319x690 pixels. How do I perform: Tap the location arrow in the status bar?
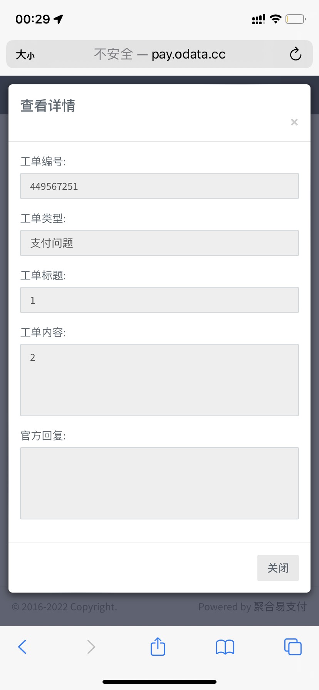tap(59, 18)
